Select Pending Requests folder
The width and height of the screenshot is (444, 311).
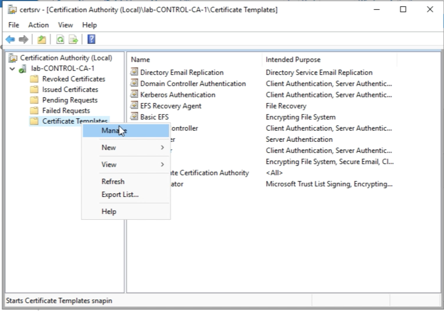coord(70,100)
